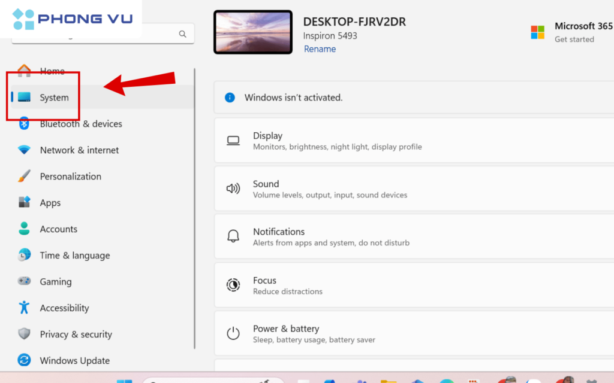
Task: Click the info icon on activation banner
Action: (230, 97)
